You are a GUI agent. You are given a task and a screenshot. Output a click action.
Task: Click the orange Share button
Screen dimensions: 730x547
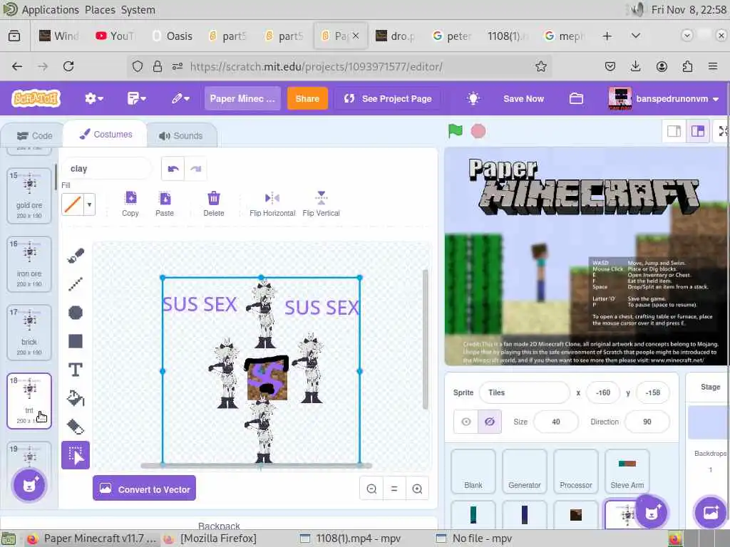(x=307, y=98)
